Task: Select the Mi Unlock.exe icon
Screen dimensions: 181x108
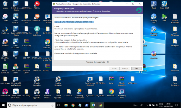Action: coord(37,31)
